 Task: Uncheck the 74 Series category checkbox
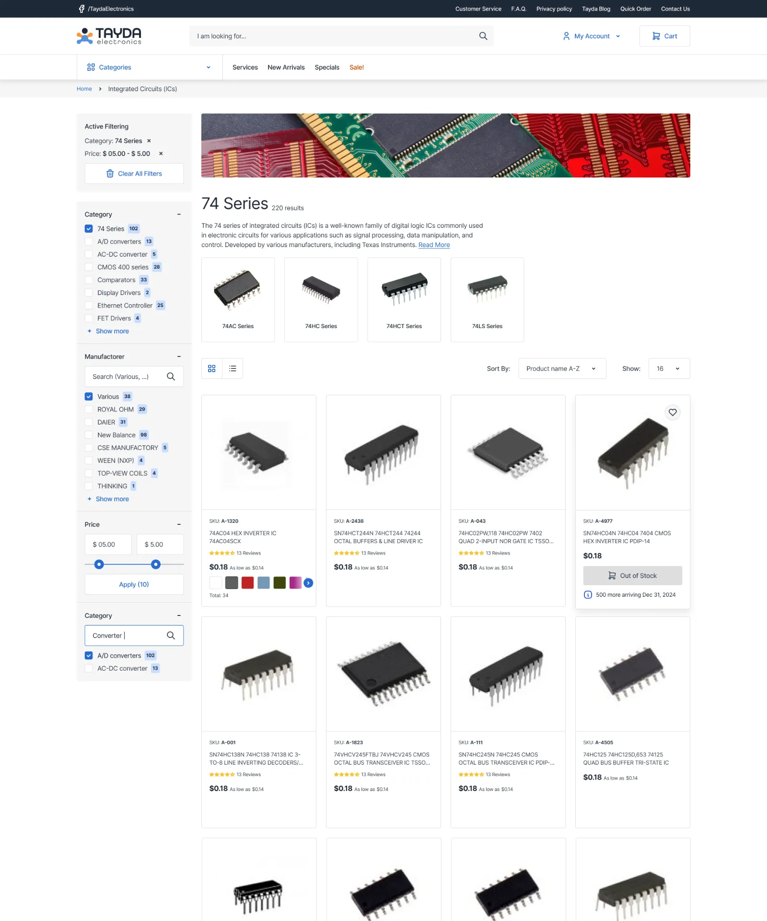tap(89, 229)
